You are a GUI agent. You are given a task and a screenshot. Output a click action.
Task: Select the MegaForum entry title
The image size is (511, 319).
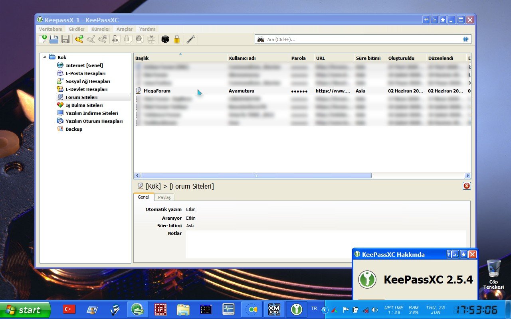(x=157, y=91)
